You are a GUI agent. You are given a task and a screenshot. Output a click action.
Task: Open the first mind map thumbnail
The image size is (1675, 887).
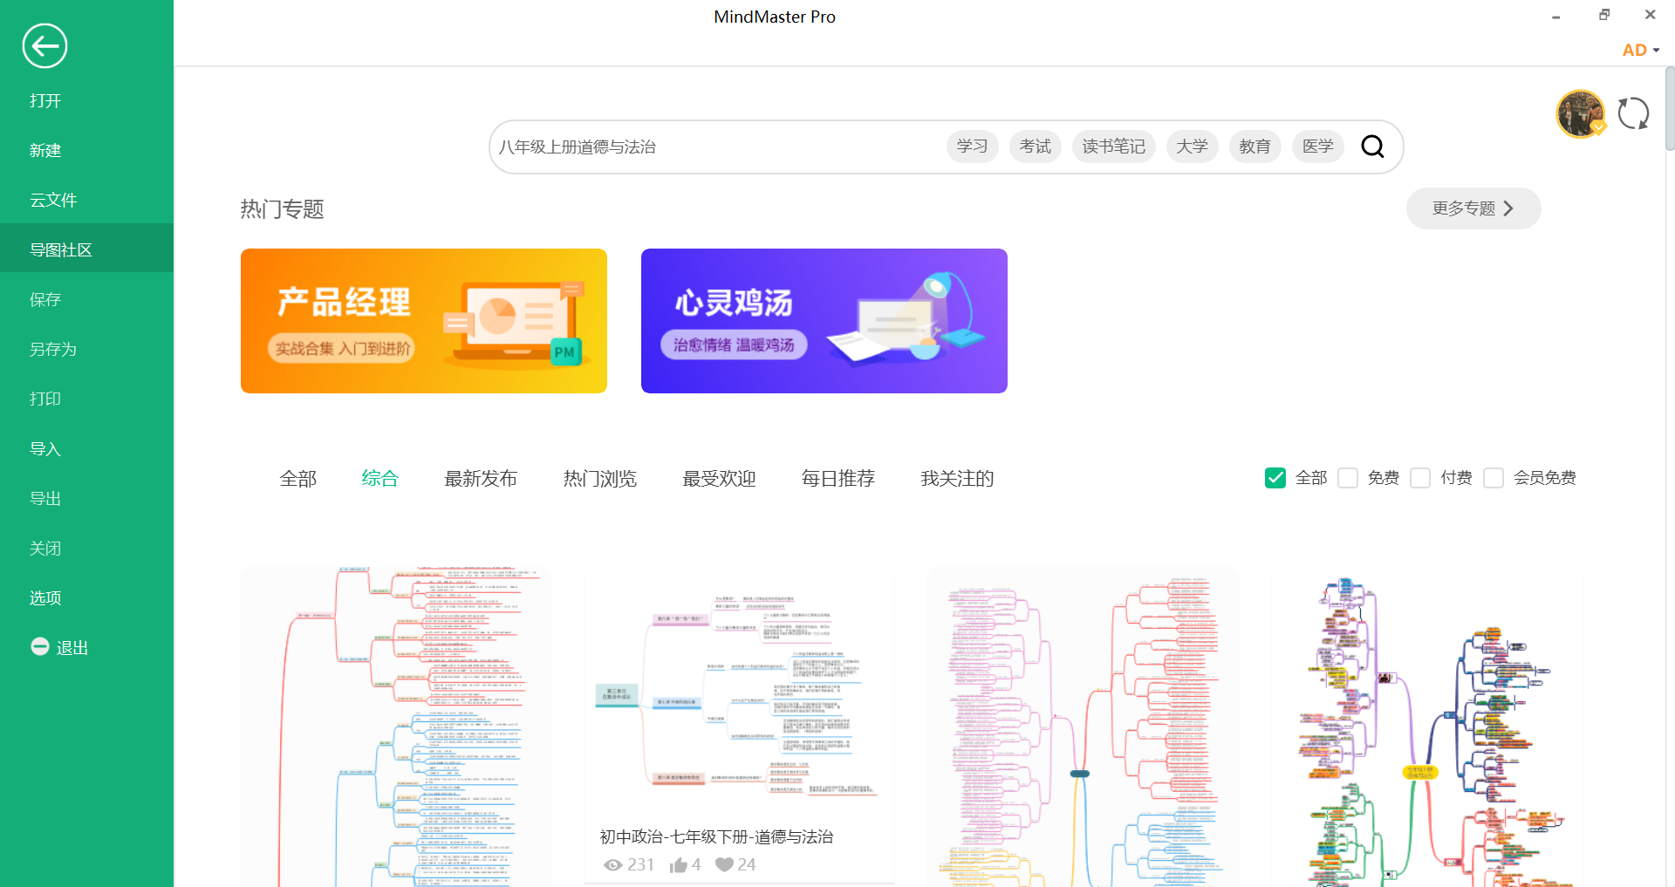(x=395, y=727)
